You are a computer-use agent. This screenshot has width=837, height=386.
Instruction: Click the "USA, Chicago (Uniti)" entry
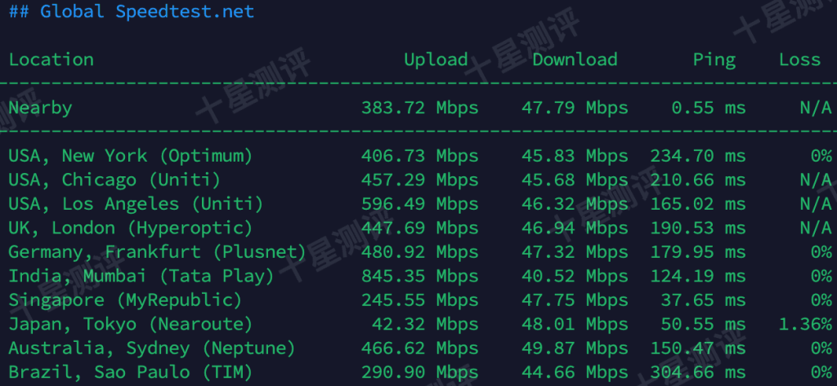pyautogui.click(x=114, y=180)
